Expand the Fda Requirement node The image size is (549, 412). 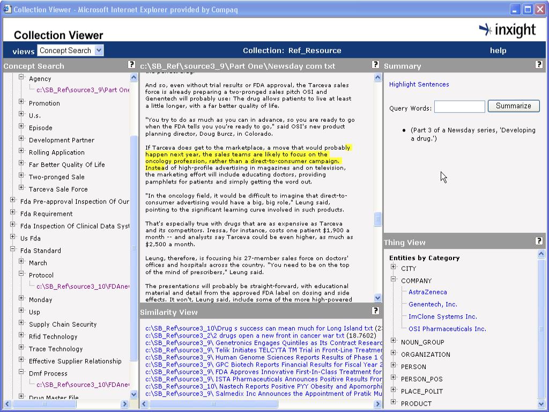click(x=13, y=212)
